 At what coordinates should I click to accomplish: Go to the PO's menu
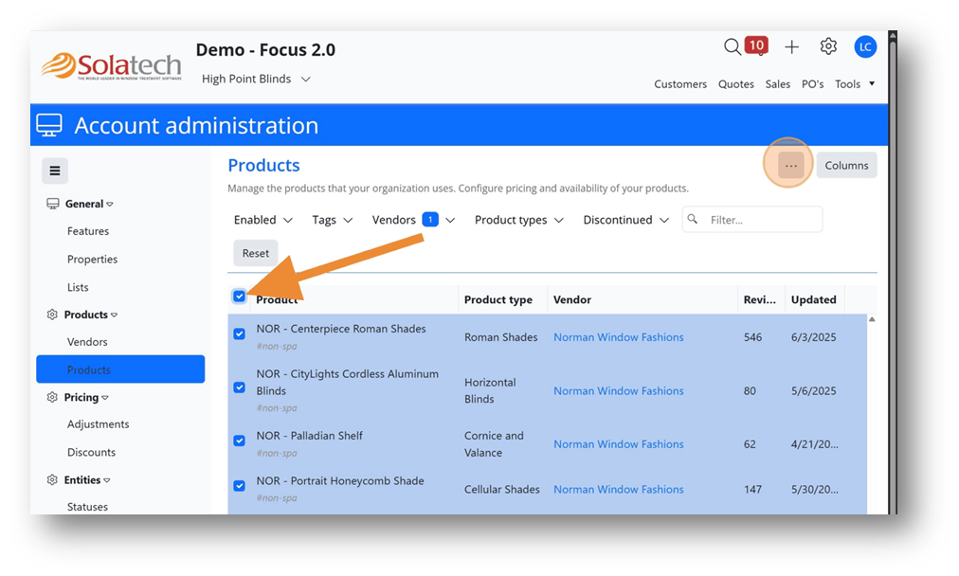click(812, 83)
